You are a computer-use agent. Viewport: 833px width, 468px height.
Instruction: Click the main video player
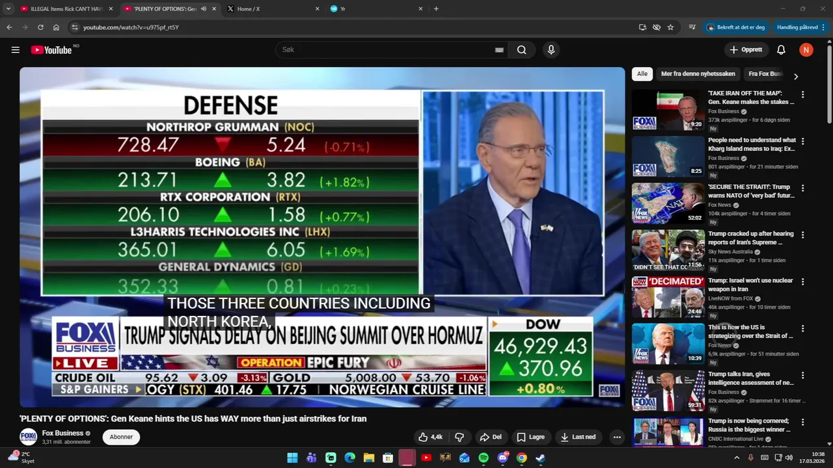pos(322,237)
